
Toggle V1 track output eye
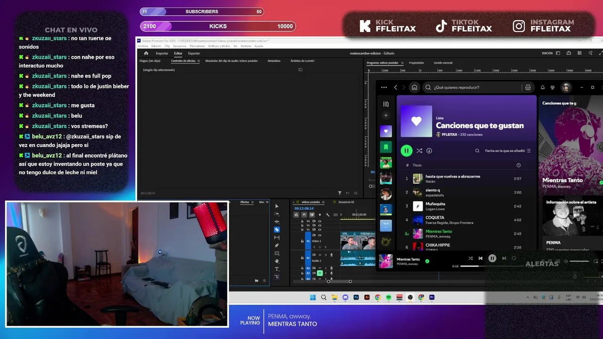[320, 235]
